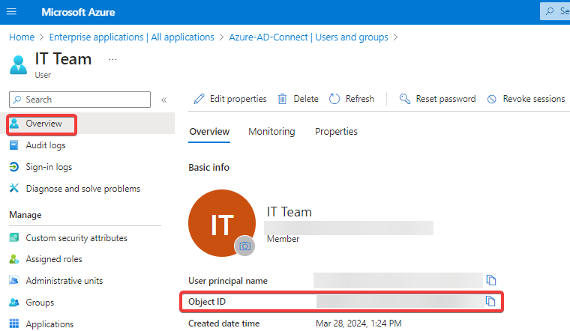This screenshot has width=570, height=331.
Task: Click Revoke sessions toolbar button
Action: [526, 99]
